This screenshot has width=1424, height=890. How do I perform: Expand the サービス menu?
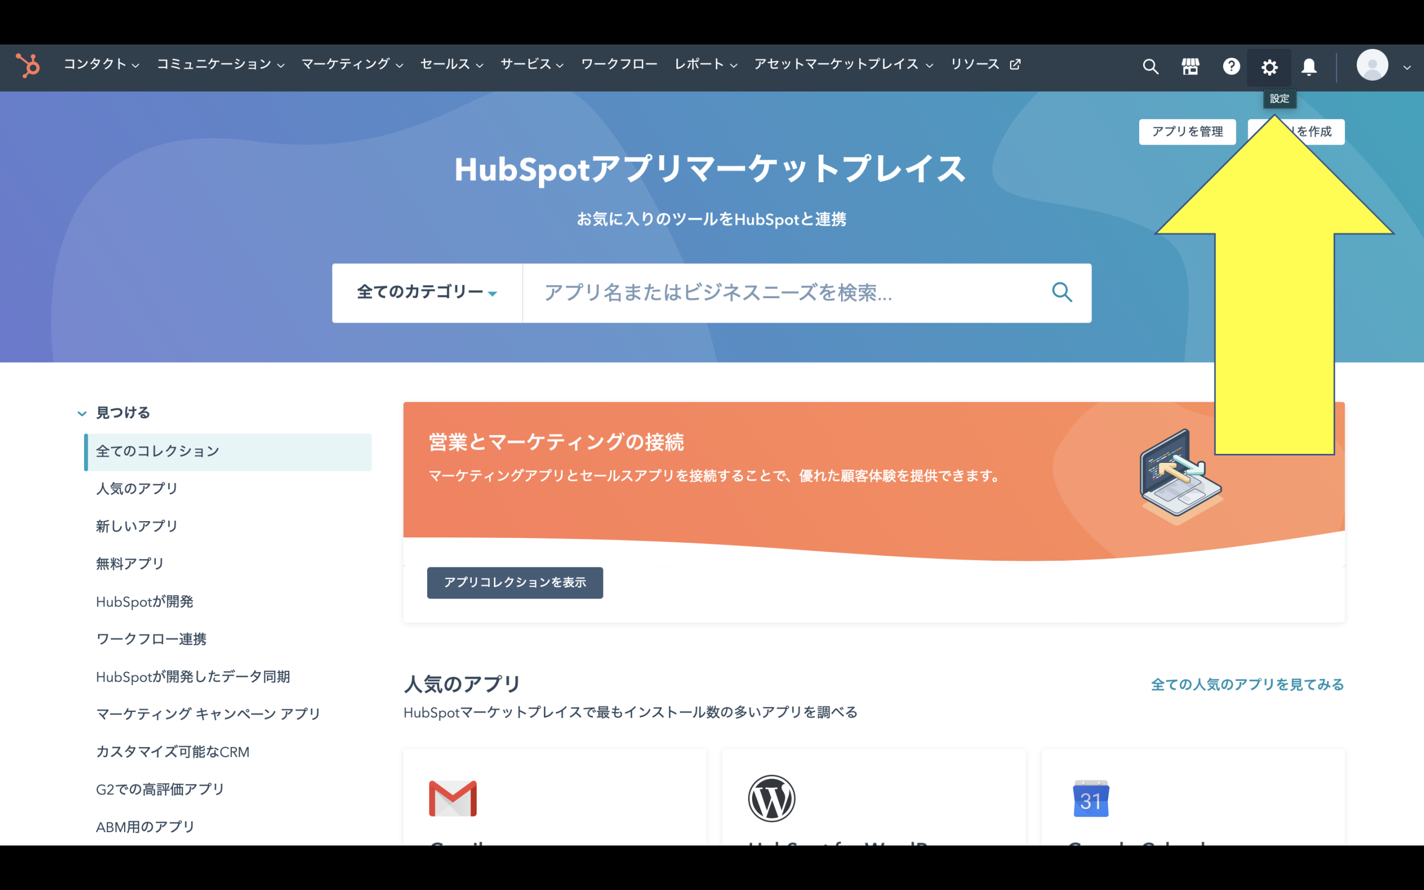coord(532,64)
